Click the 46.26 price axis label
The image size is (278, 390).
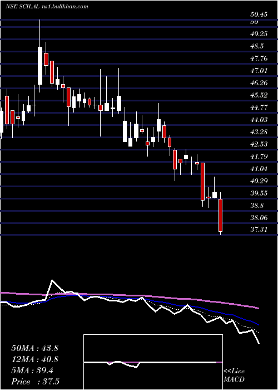[x=259, y=83]
